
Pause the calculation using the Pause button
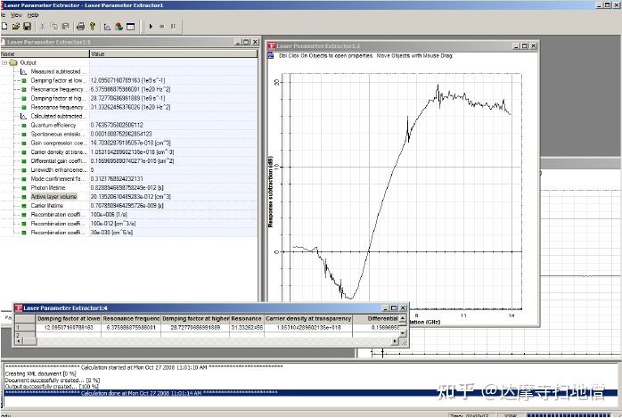(172, 27)
